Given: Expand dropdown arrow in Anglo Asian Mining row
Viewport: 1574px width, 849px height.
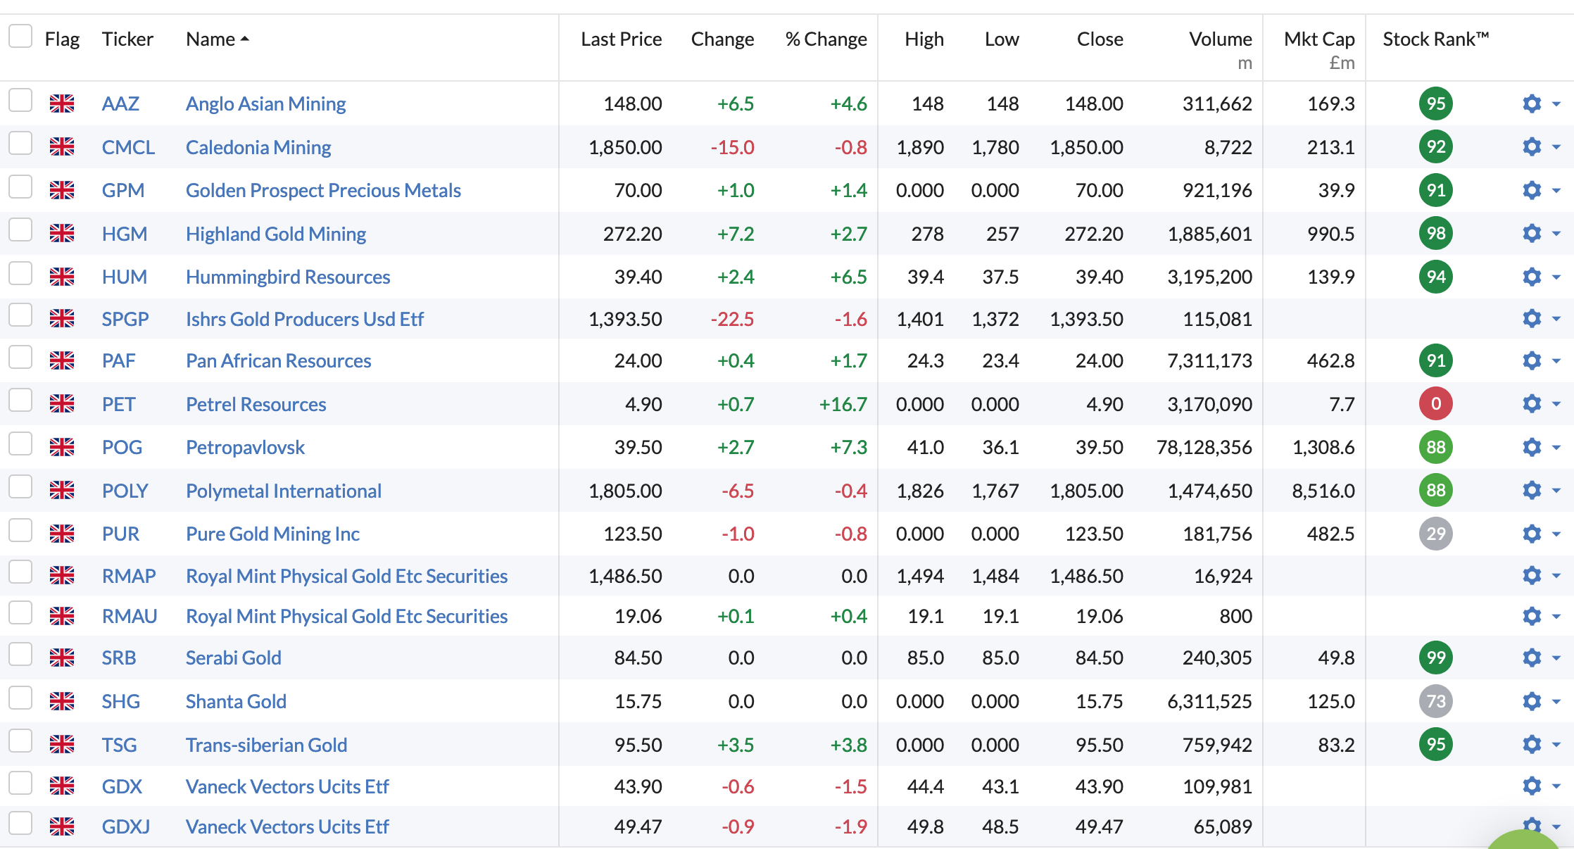Looking at the screenshot, I should [x=1556, y=104].
